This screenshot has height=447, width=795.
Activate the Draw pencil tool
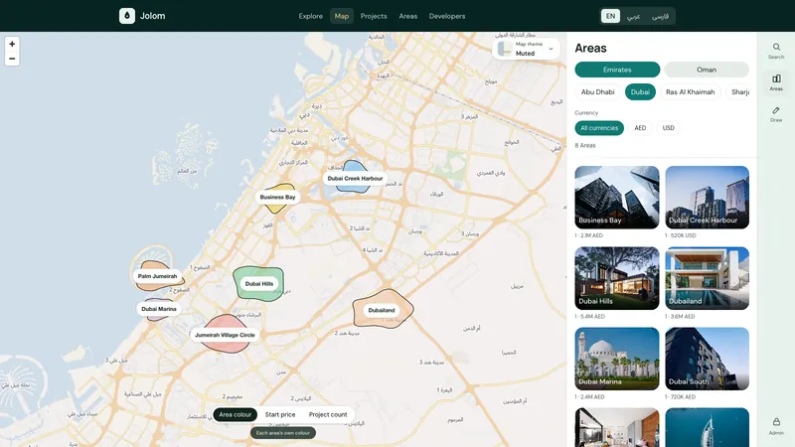[776, 114]
